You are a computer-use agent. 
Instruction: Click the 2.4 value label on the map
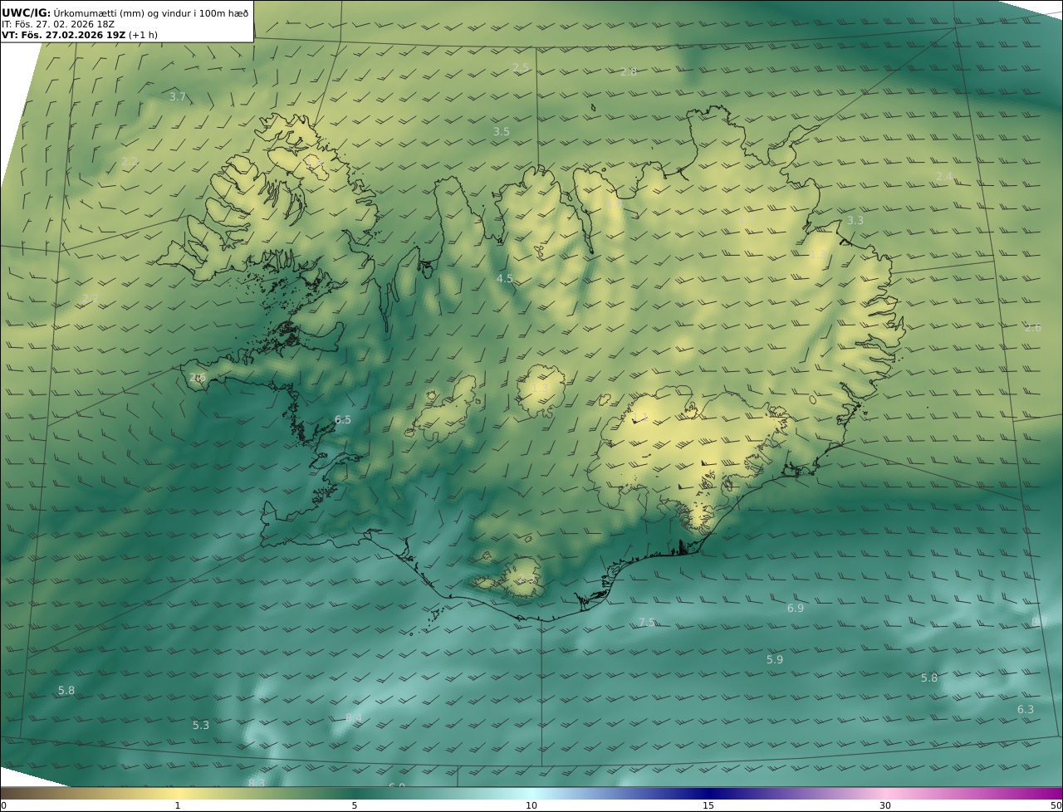(x=944, y=177)
